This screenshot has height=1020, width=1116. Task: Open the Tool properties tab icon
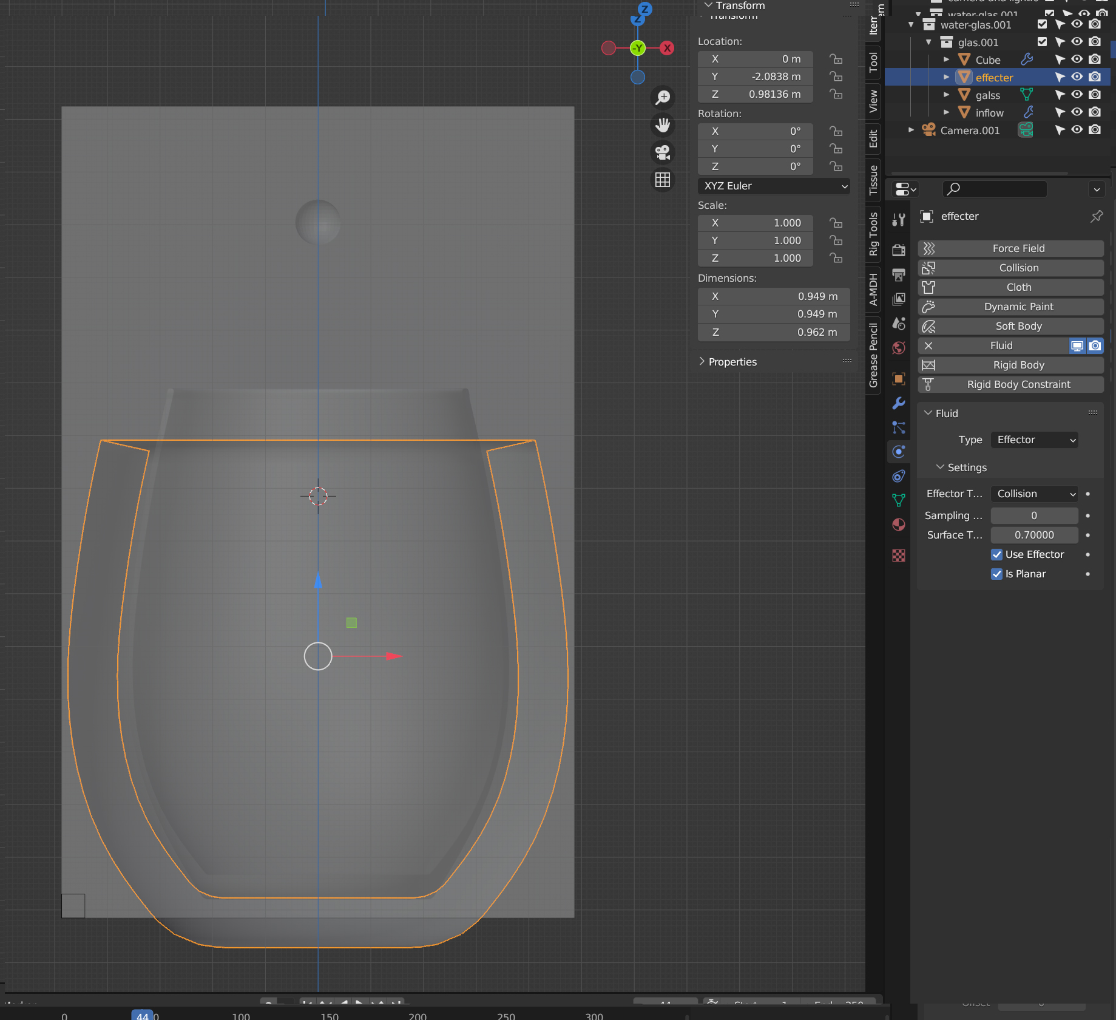pos(899,220)
